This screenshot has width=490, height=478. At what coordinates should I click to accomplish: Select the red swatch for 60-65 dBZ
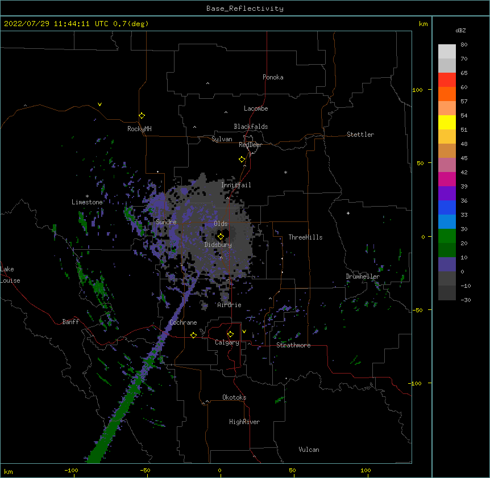pyautogui.click(x=447, y=80)
